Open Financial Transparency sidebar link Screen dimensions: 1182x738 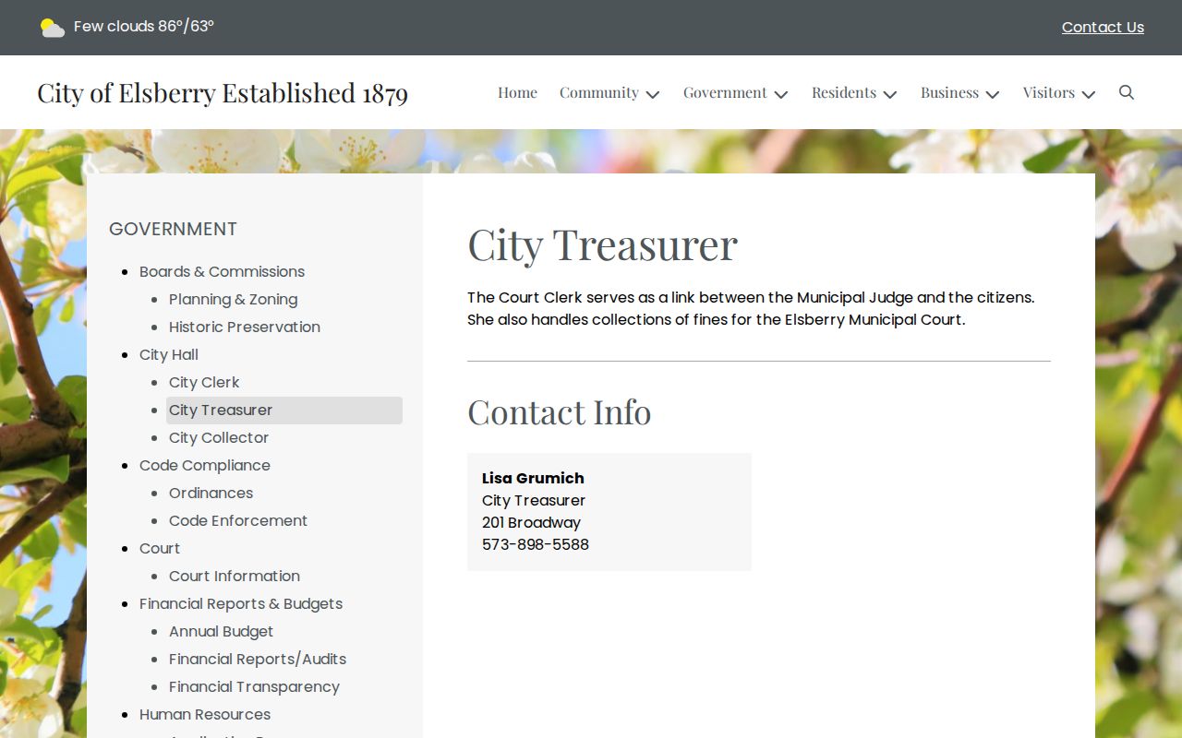[254, 686]
